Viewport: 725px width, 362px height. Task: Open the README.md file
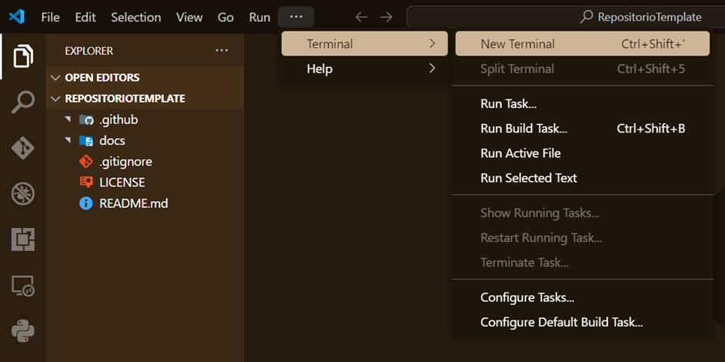133,204
